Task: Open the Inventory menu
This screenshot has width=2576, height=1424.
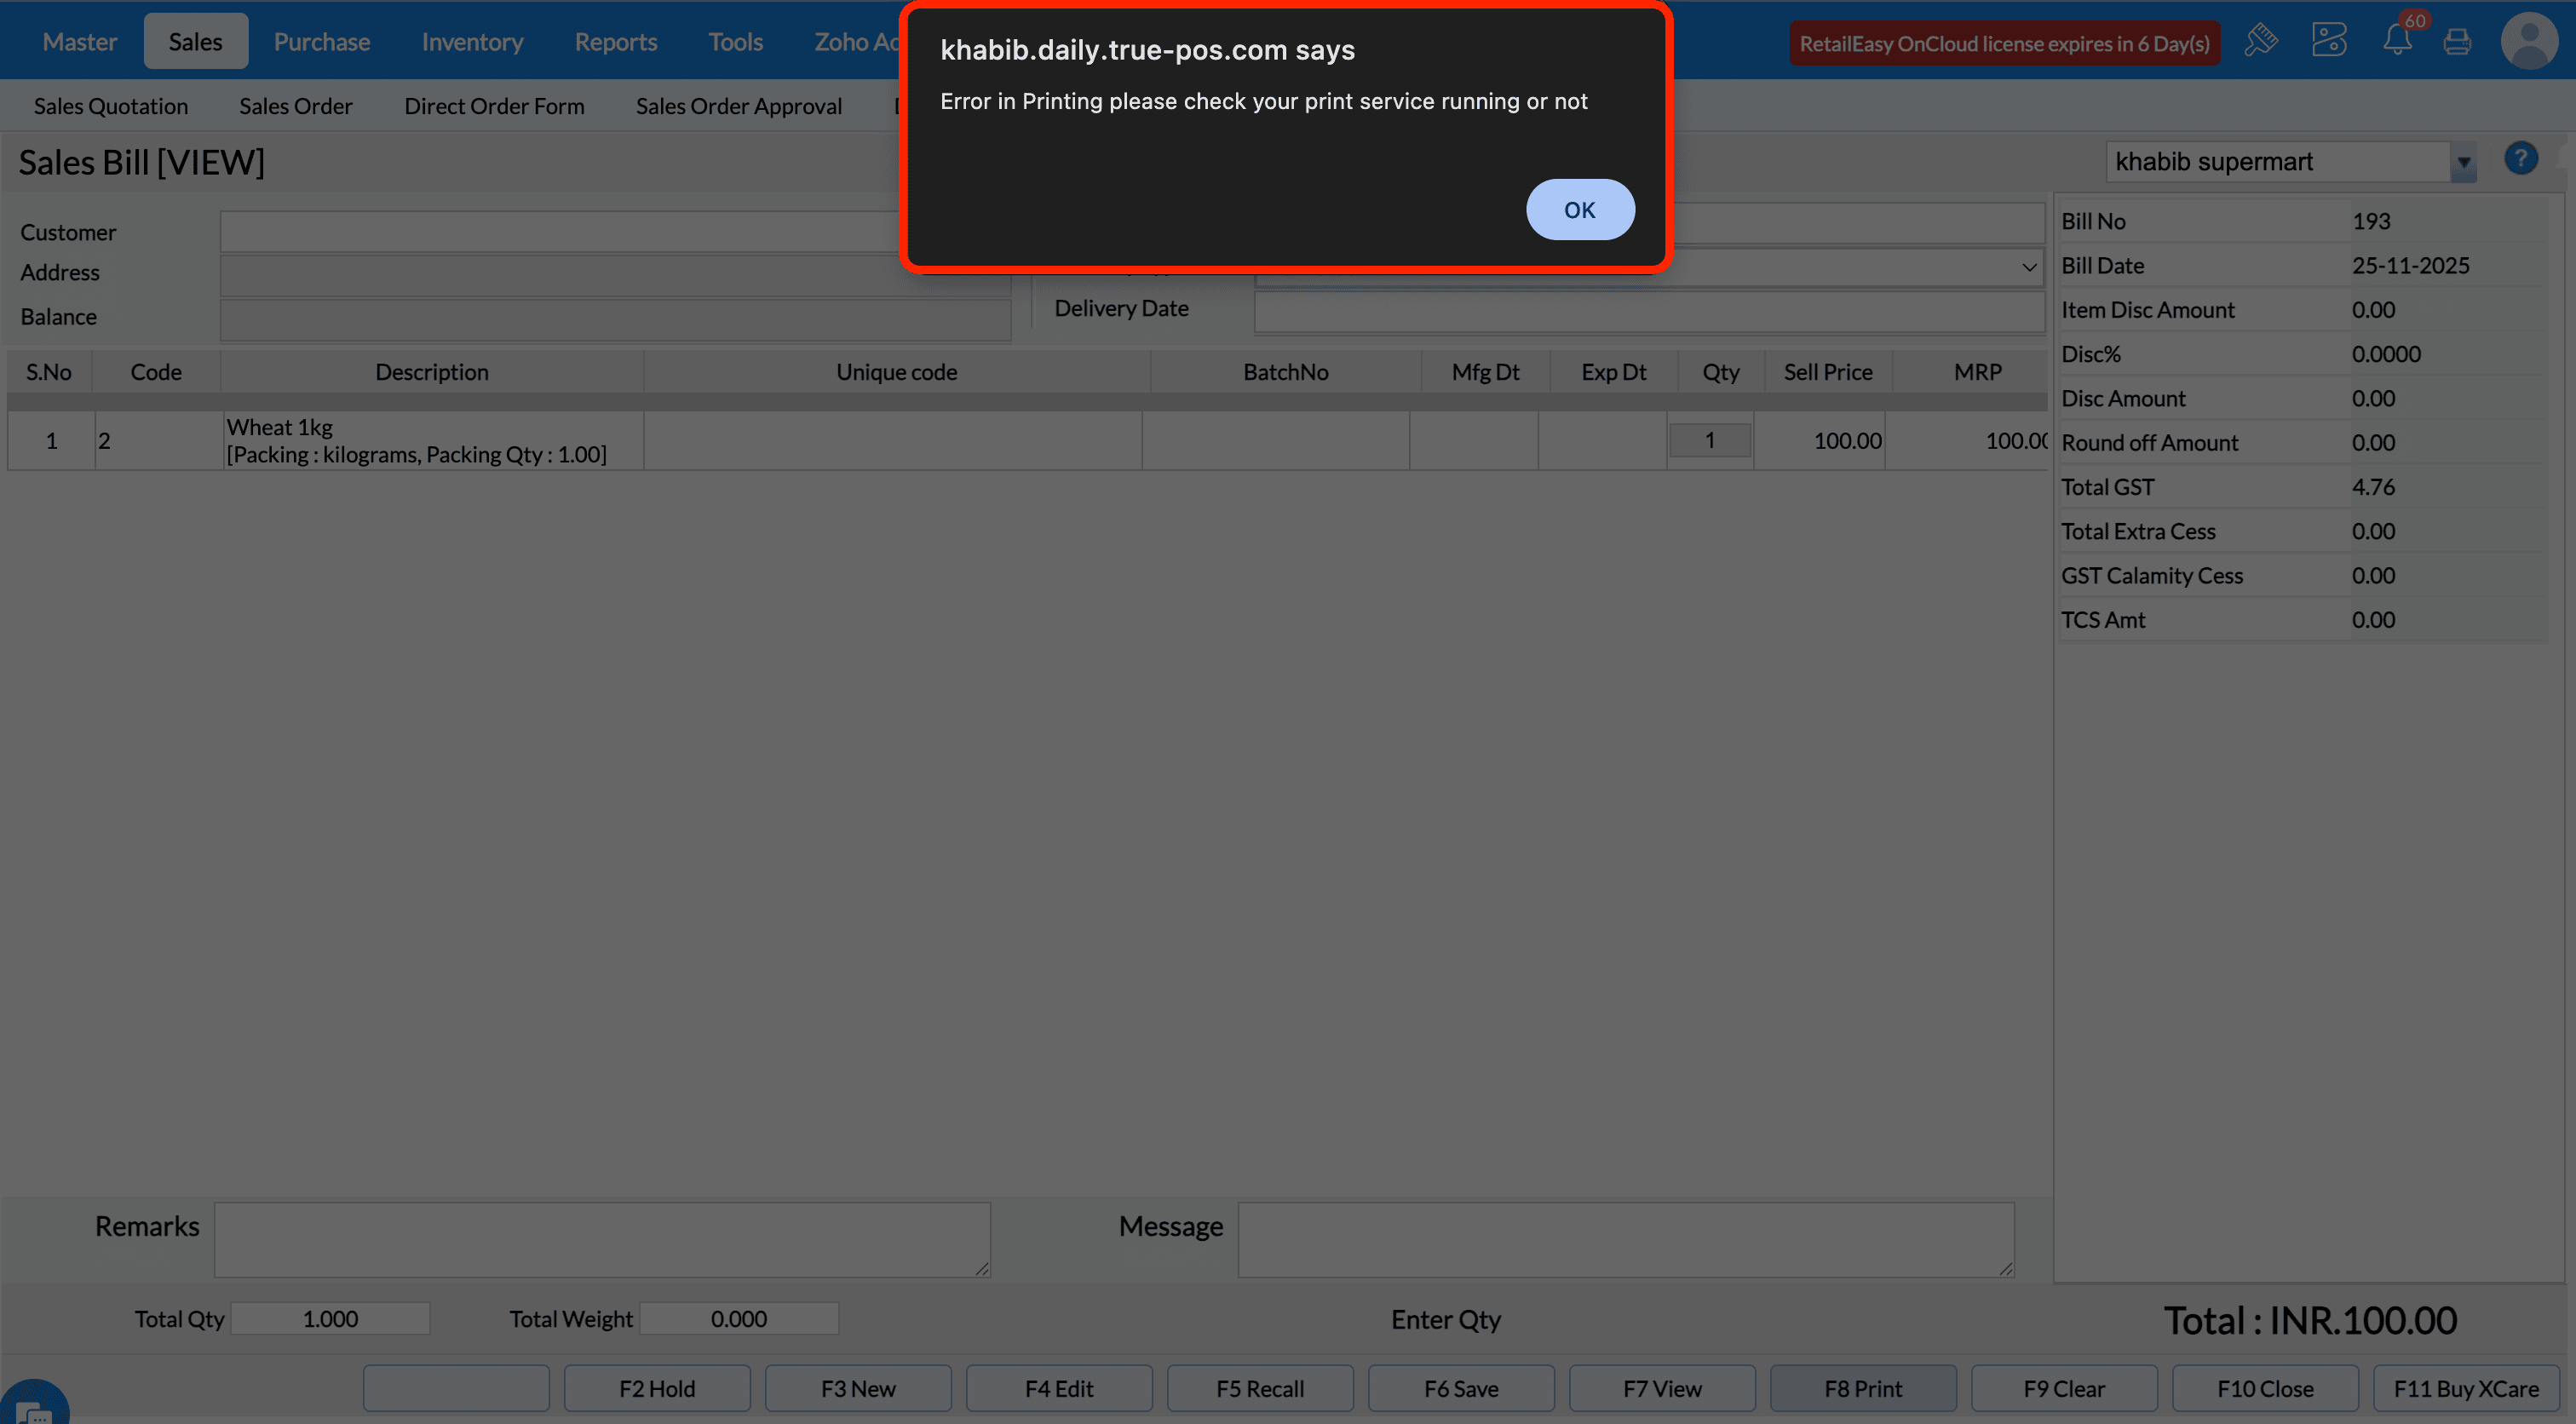Action: [x=472, y=41]
